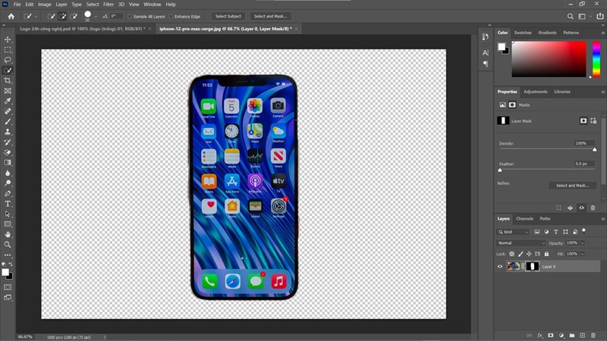
Task: Click Create new layer icon
Action: click(582, 335)
